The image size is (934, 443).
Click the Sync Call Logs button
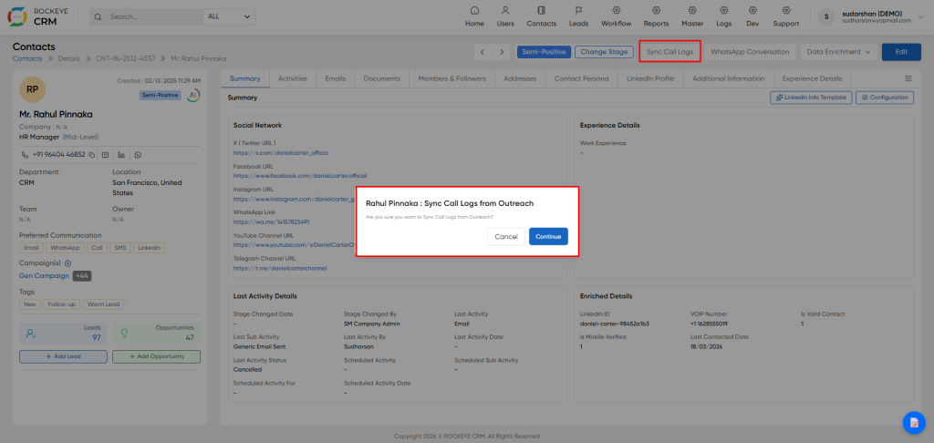click(669, 52)
